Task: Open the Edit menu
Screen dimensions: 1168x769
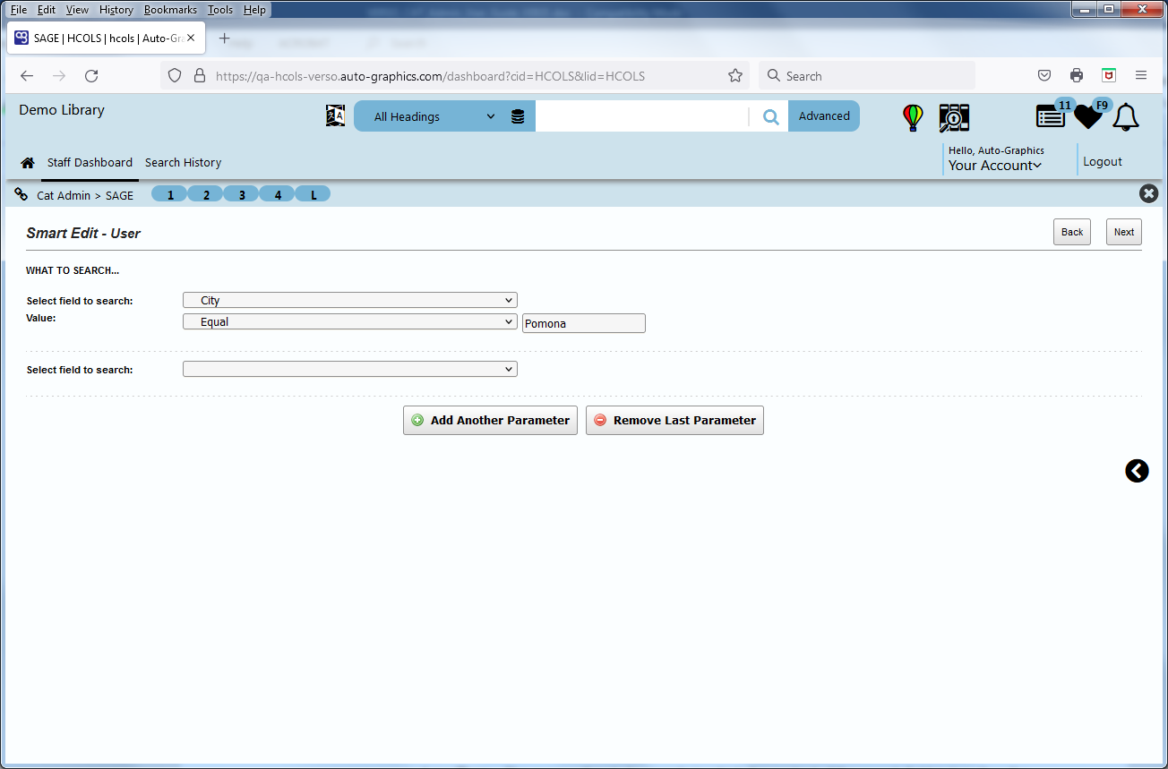Action: (x=47, y=10)
